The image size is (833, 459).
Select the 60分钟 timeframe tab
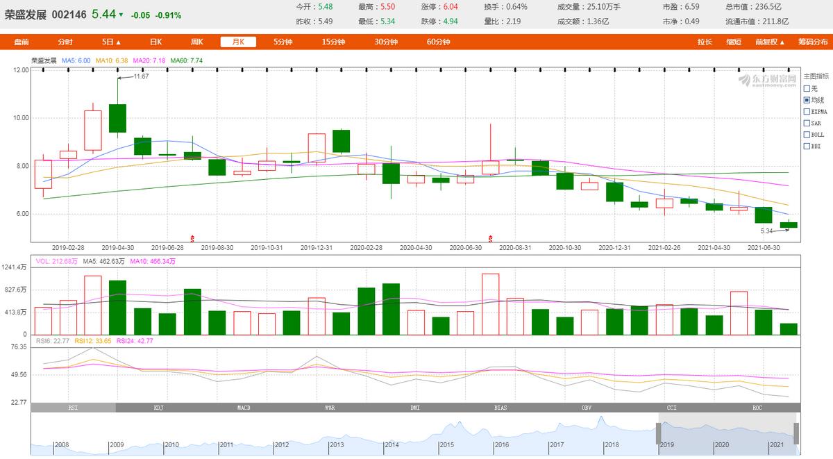438,42
